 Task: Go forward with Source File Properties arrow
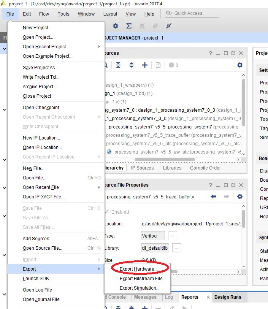point(227,196)
